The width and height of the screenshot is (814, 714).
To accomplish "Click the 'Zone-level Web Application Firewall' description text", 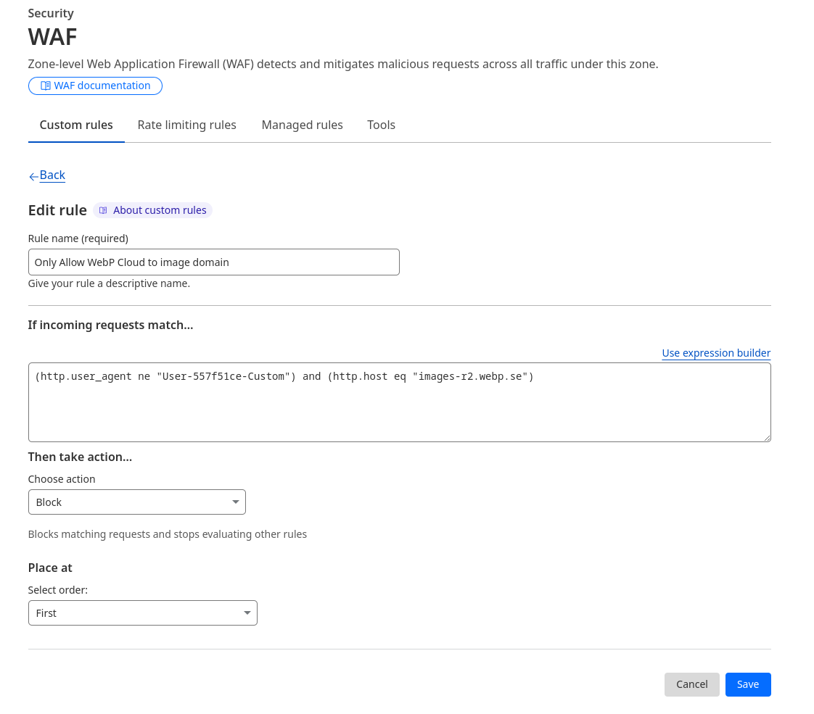I will [343, 64].
